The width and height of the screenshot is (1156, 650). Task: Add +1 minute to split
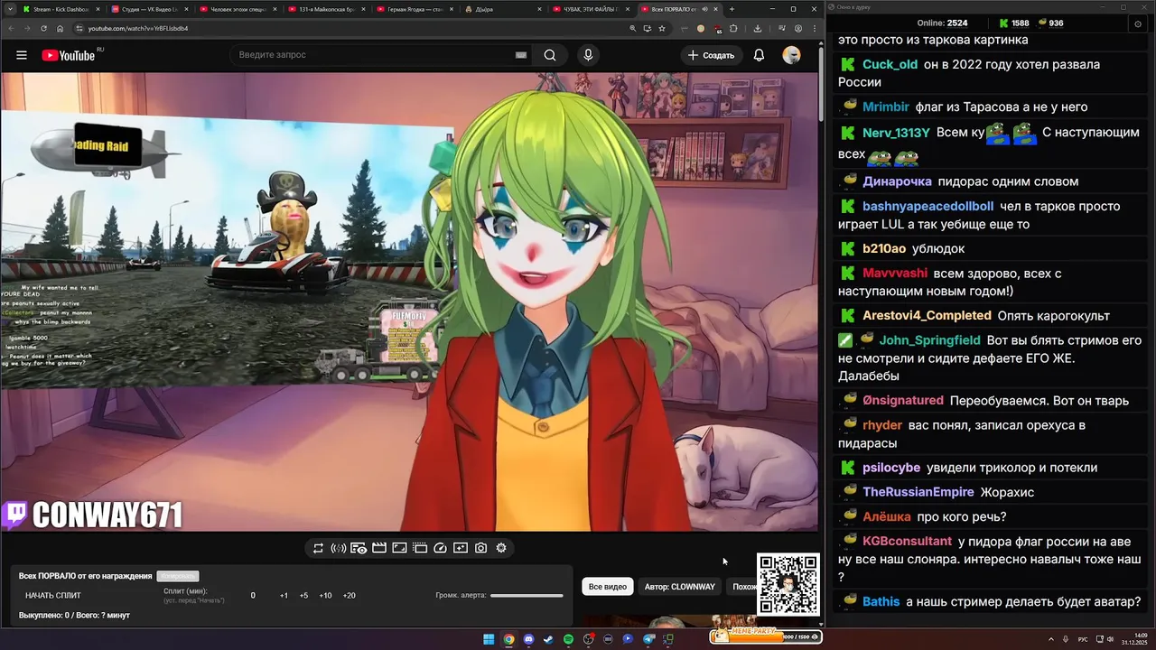click(284, 596)
